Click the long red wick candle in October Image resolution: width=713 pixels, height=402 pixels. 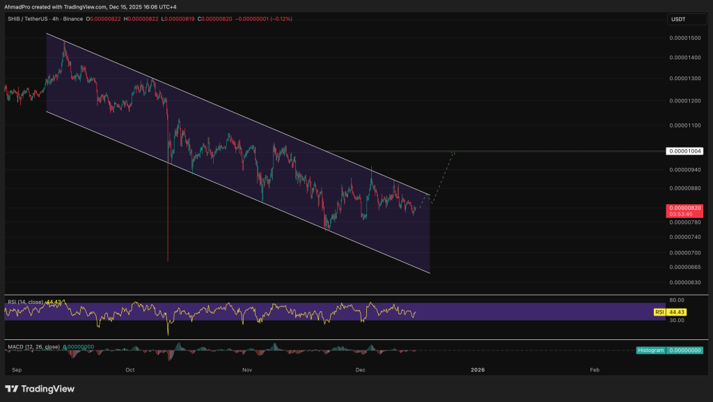click(x=169, y=209)
